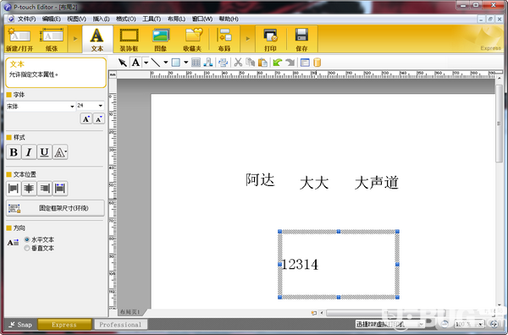
Task: Expand the rectangle shape dropdown arrow
Action: pos(186,63)
